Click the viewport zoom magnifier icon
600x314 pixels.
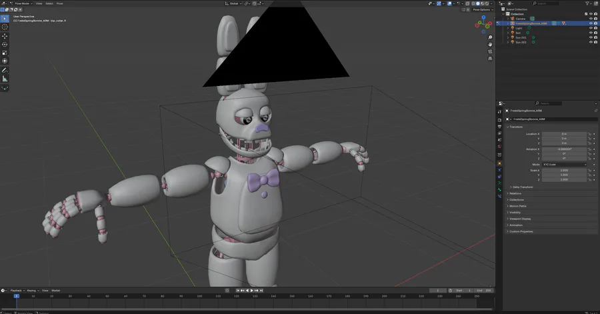click(x=490, y=37)
